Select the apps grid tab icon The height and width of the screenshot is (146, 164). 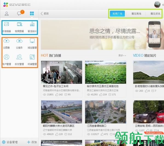click(x=32, y=13)
